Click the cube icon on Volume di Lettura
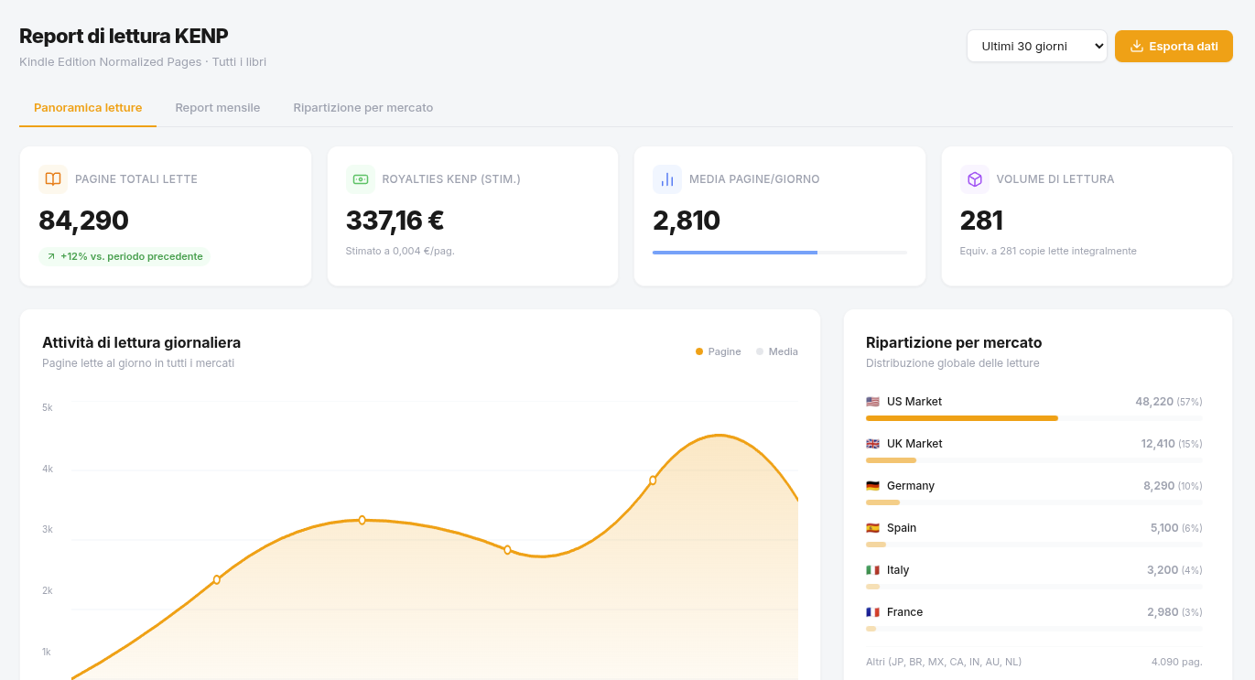 (975, 179)
